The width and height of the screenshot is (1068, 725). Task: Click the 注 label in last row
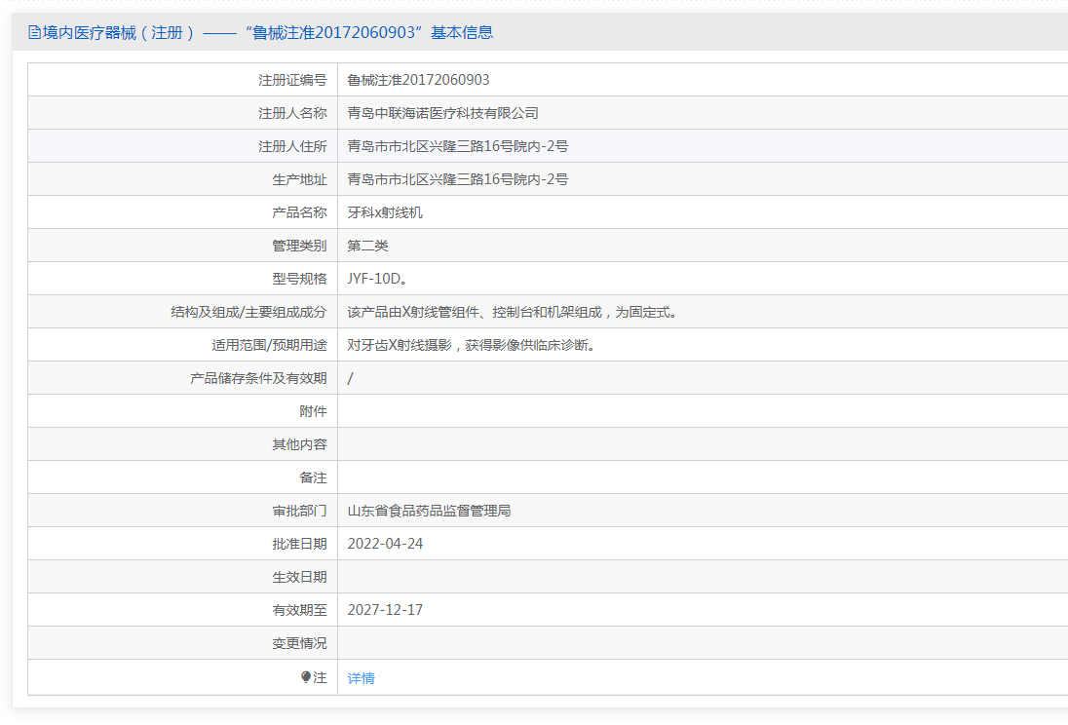[321, 677]
